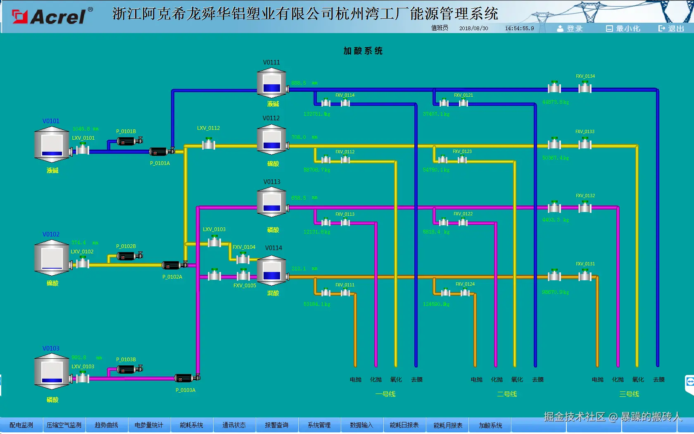Viewport: 694px width, 434px height.
Task: Switch to the 配电监测 tab
Action: tap(21, 425)
